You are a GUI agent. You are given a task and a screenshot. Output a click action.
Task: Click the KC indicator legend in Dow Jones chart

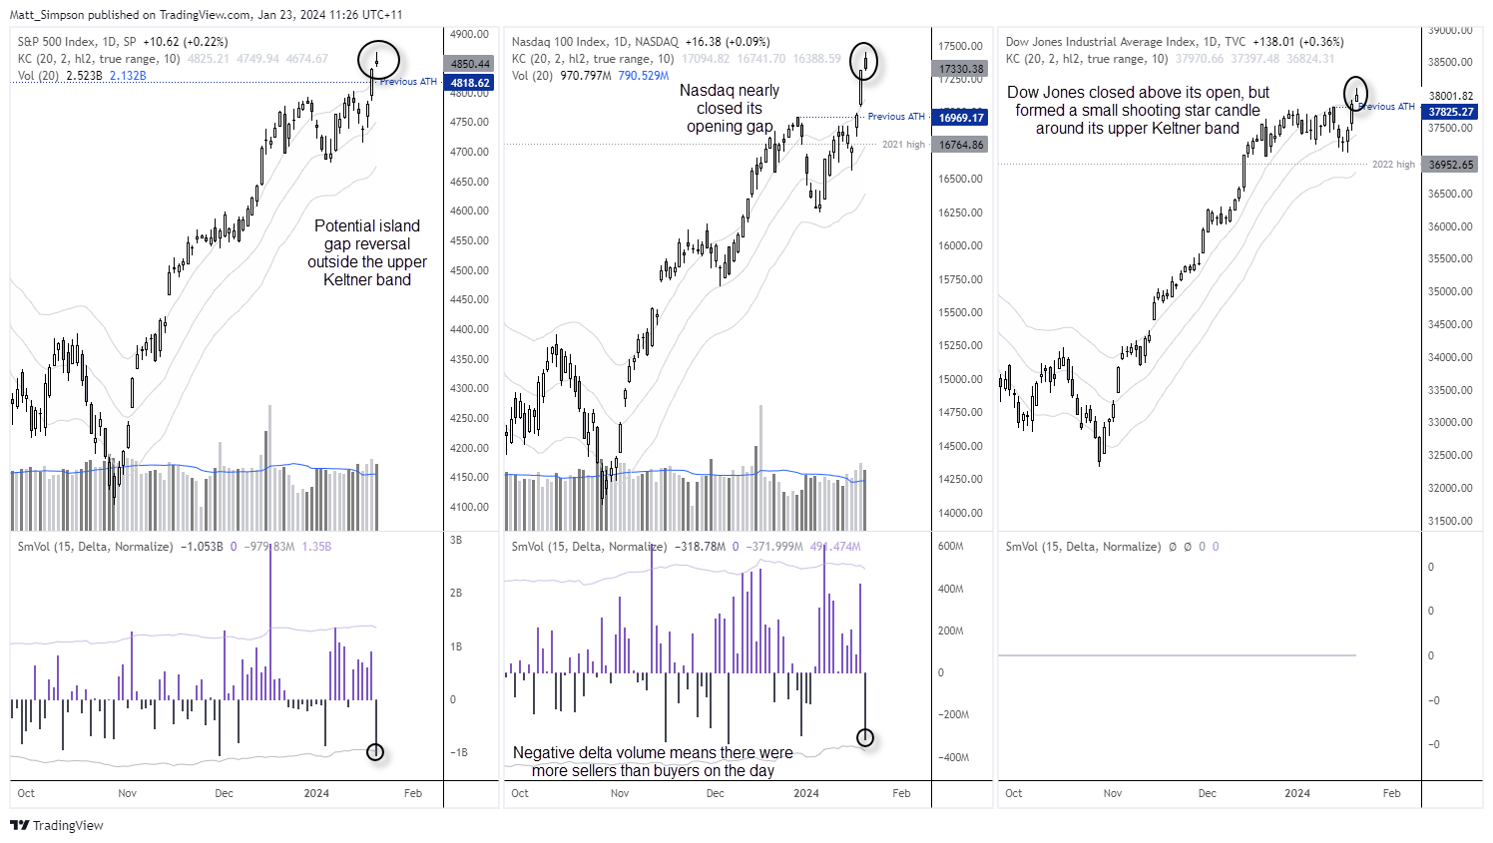coord(1170,59)
